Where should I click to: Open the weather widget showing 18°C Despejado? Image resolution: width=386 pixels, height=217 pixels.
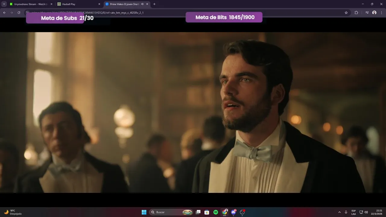(13, 212)
